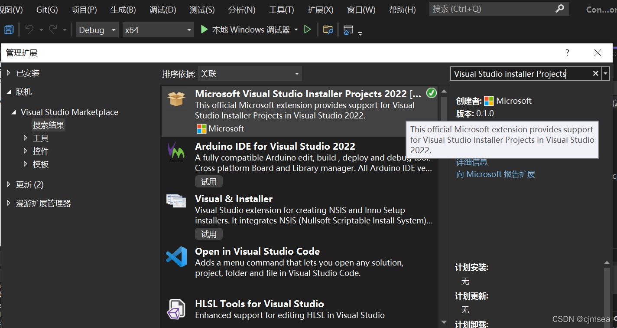Click the magnifier icon in search box

559,9
